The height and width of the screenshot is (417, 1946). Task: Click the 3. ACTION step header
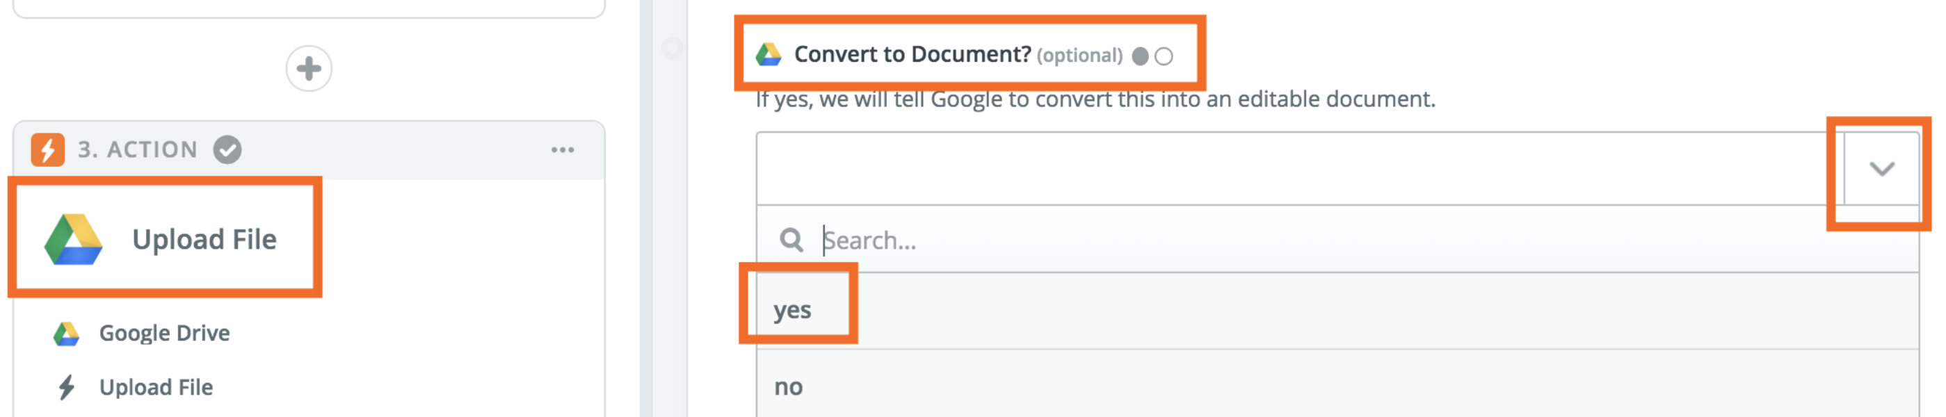137,149
